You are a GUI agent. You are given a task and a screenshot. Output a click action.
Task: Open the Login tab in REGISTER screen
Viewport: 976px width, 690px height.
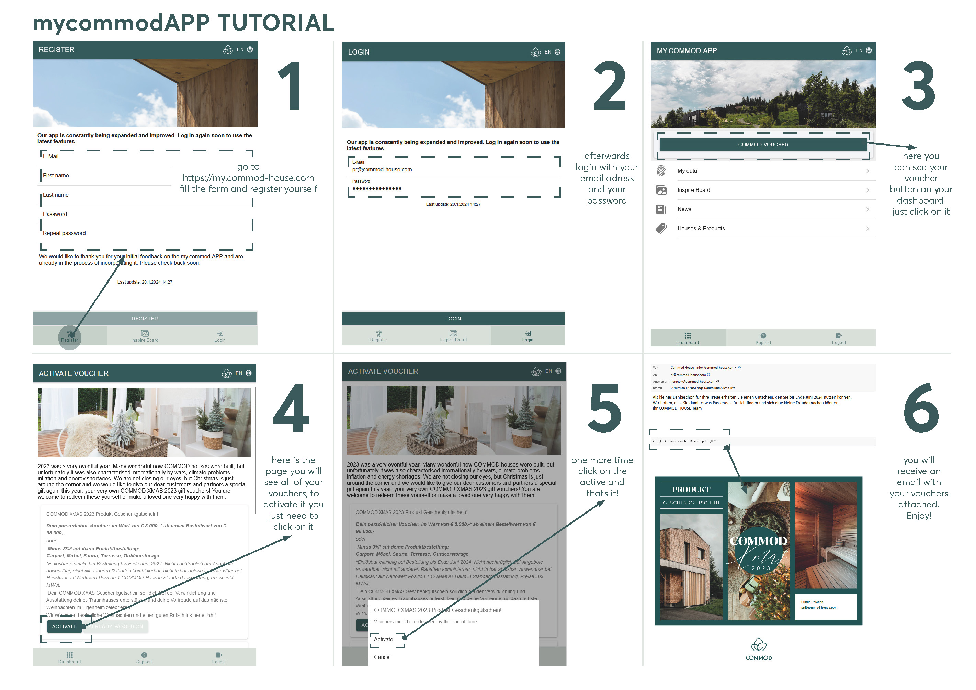coord(220,336)
